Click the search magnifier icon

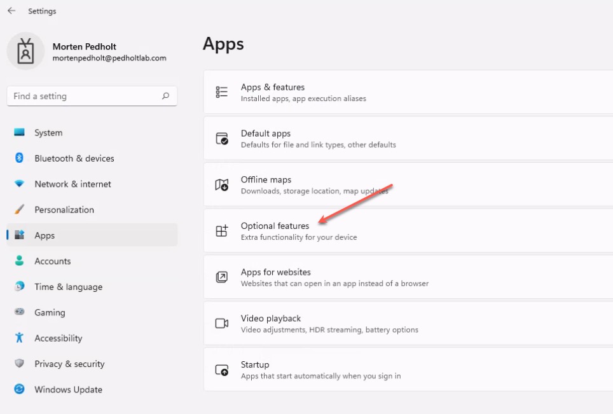tap(166, 96)
